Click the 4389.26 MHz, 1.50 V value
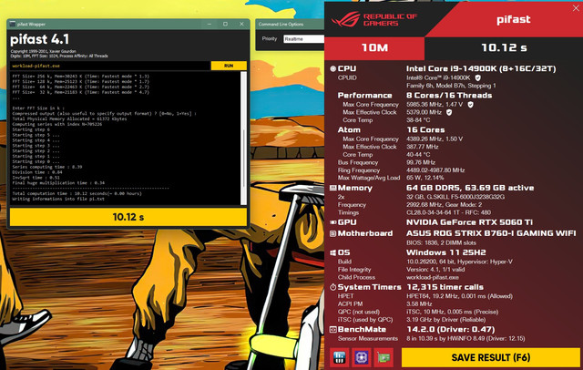The height and width of the screenshot is (370, 583). pos(435,139)
